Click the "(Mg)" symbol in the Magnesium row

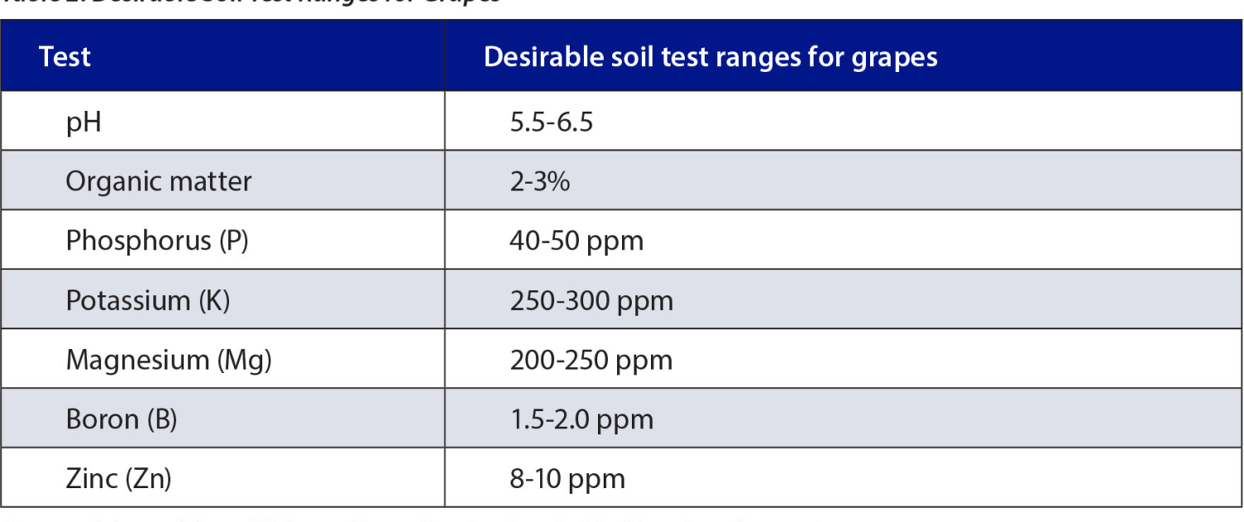click(244, 360)
